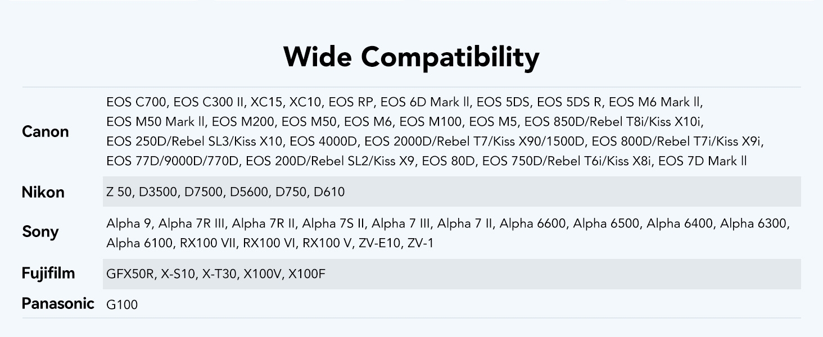823x337 pixels.
Task: Click the Fujifilm brand label
Action: (x=48, y=274)
